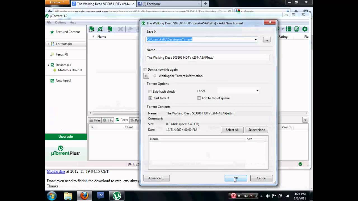
Task: Click the green network status checkmark icon
Action: (x=300, y=164)
